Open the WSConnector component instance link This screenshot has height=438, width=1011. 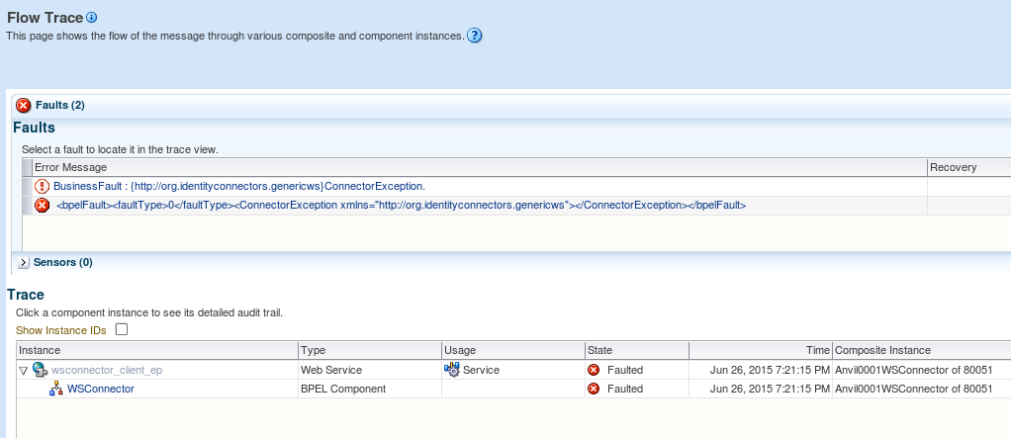coord(100,389)
